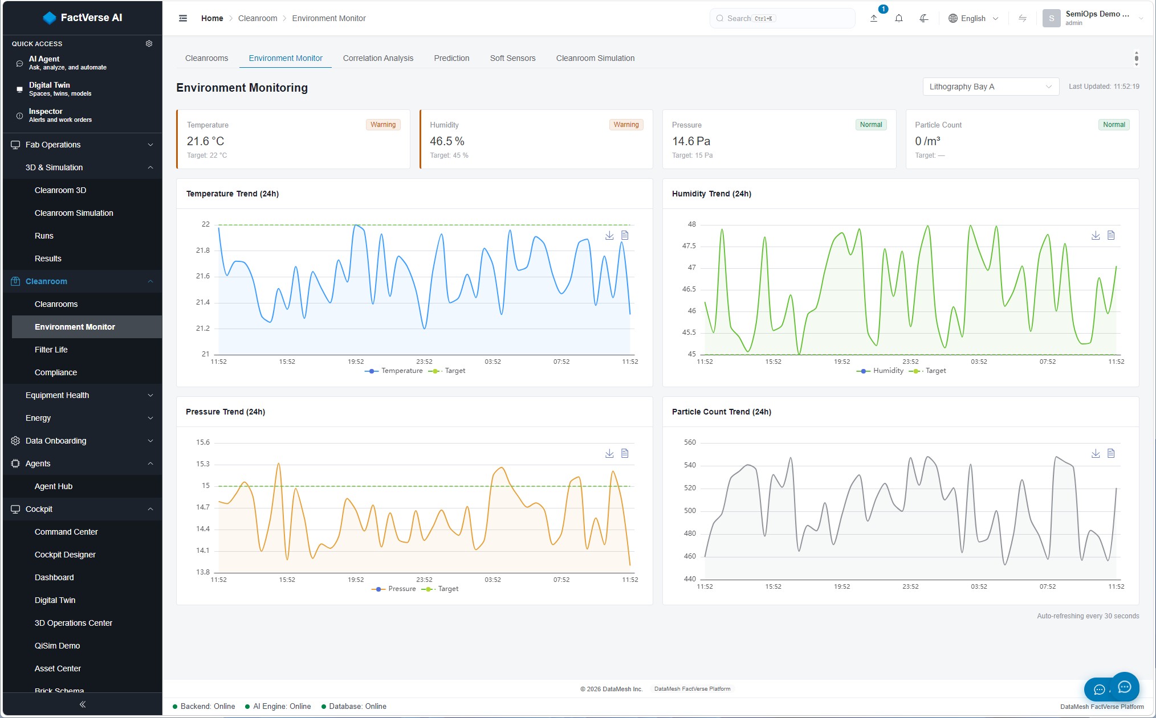Download the Temperature Trend chart image
This screenshot has width=1156, height=718.
(609, 235)
